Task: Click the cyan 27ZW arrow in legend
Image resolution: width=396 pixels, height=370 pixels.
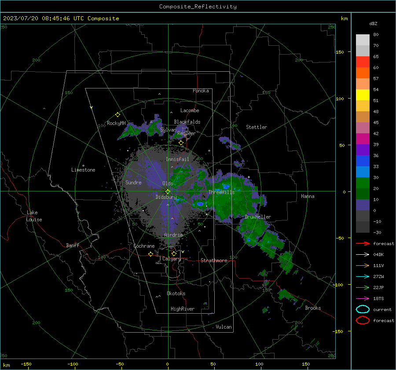Action: point(363,277)
